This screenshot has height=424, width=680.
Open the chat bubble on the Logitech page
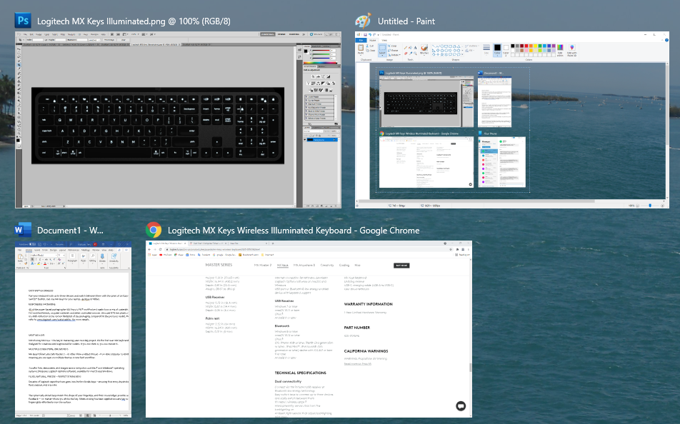tap(461, 405)
